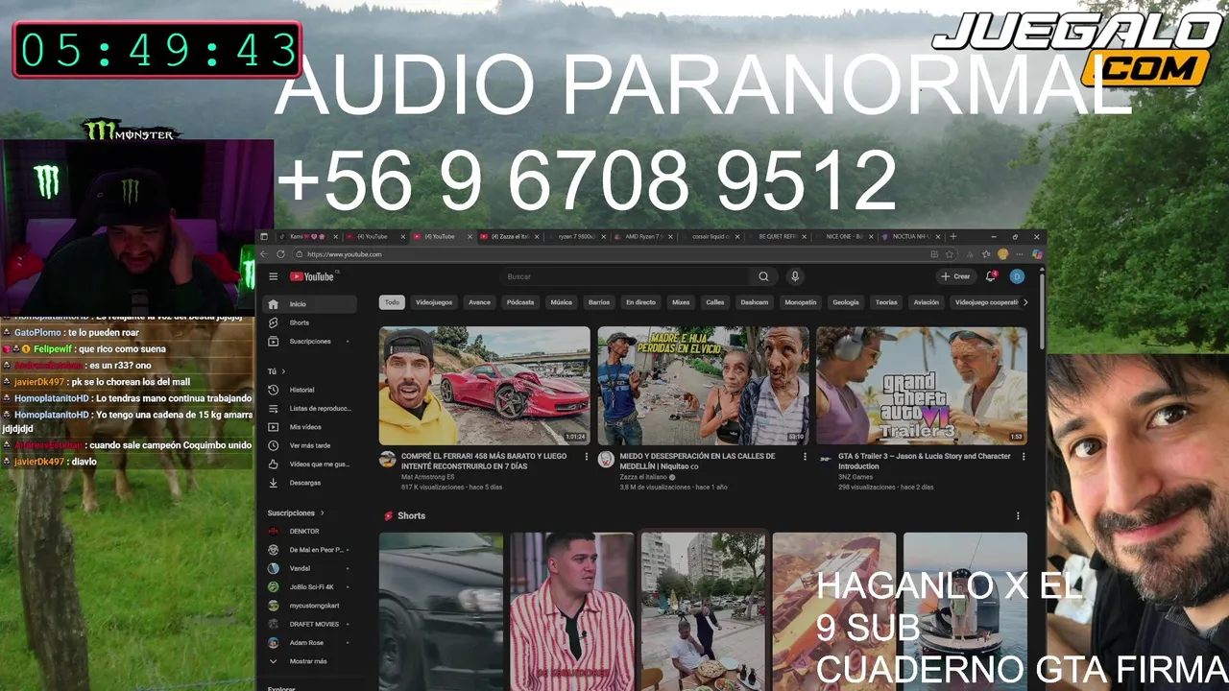This screenshot has width=1229, height=691.
Task: Go back in the browser
Action: tap(265, 254)
